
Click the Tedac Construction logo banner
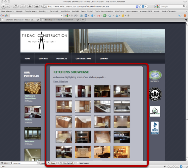pos(44,41)
